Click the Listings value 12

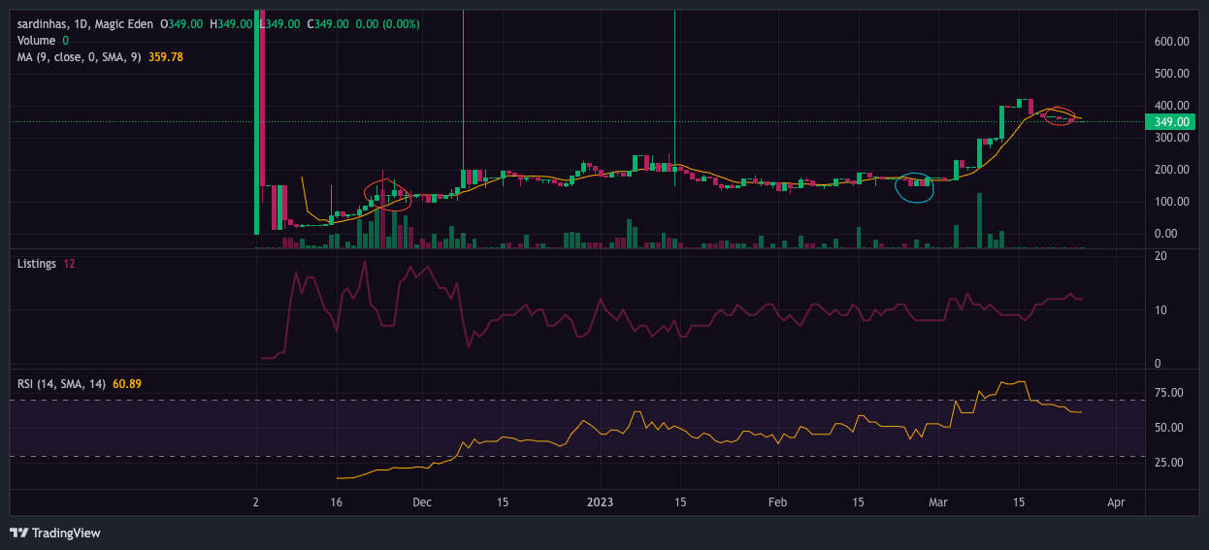70,264
